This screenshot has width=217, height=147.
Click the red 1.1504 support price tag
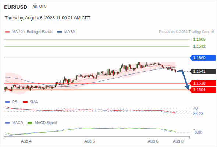pos(203,90)
